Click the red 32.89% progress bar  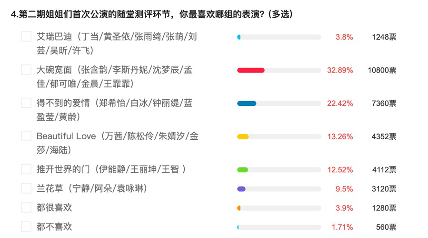279,70
